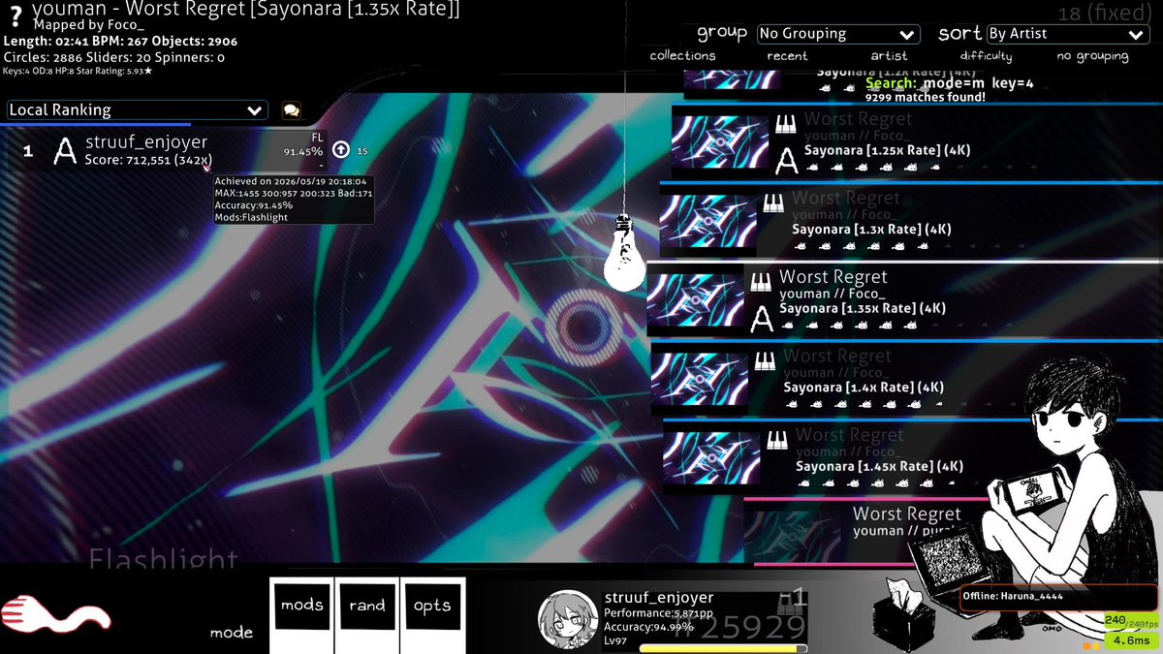Viewport: 1163px width, 654px height.
Task: Click the 240/240fps frame counter
Action: (1132, 621)
